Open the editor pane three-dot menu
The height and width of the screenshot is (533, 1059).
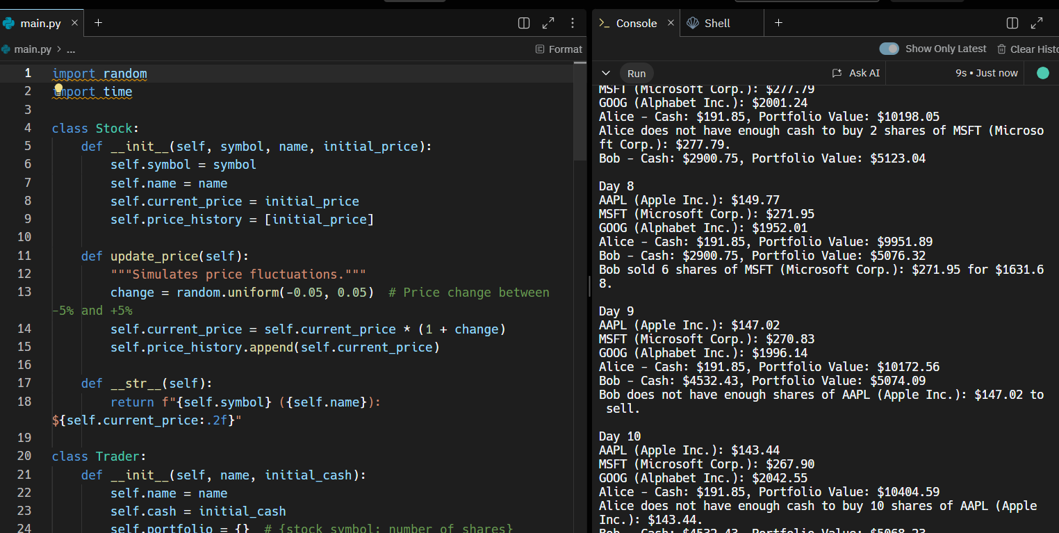(573, 23)
